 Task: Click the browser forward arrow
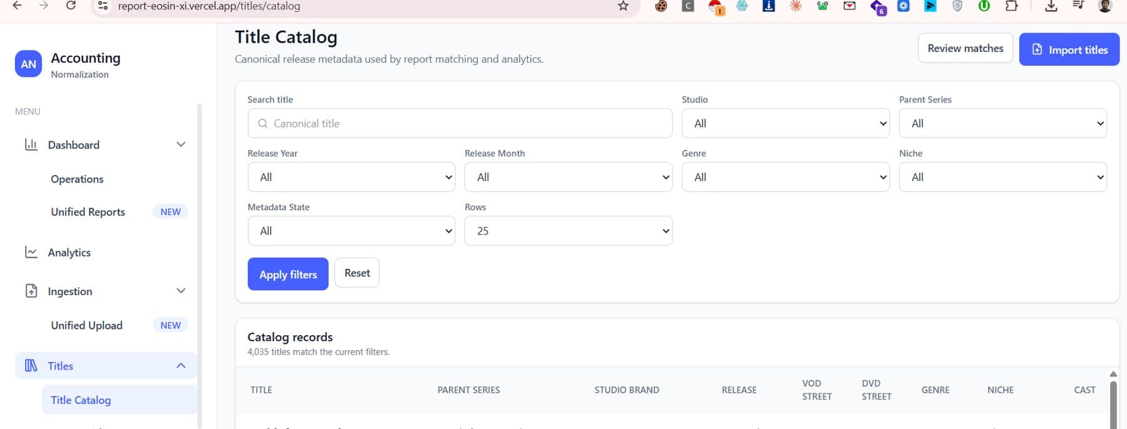(44, 6)
